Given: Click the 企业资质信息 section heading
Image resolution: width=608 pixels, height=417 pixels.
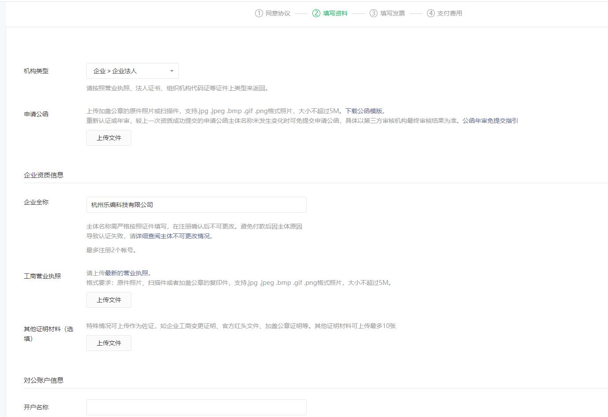Looking at the screenshot, I should (43, 174).
